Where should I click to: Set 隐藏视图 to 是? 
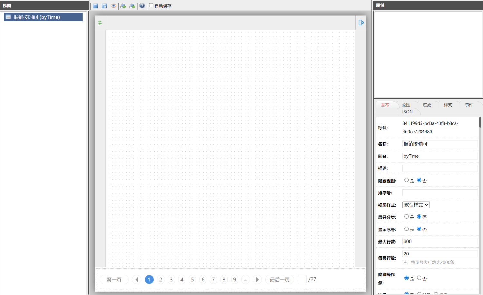click(x=406, y=180)
